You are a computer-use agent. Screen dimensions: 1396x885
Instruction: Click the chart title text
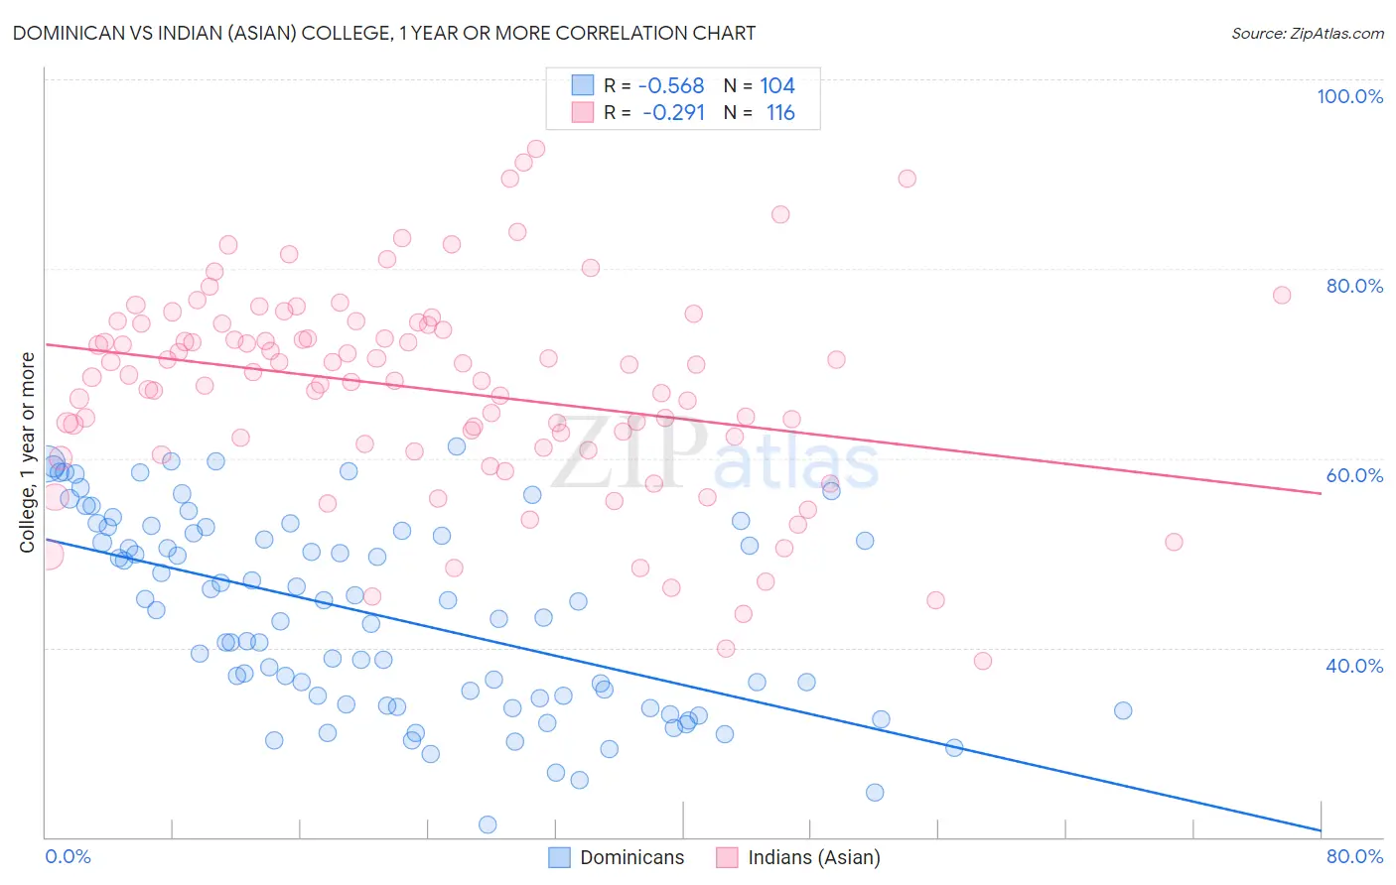click(x=384, y=33)
